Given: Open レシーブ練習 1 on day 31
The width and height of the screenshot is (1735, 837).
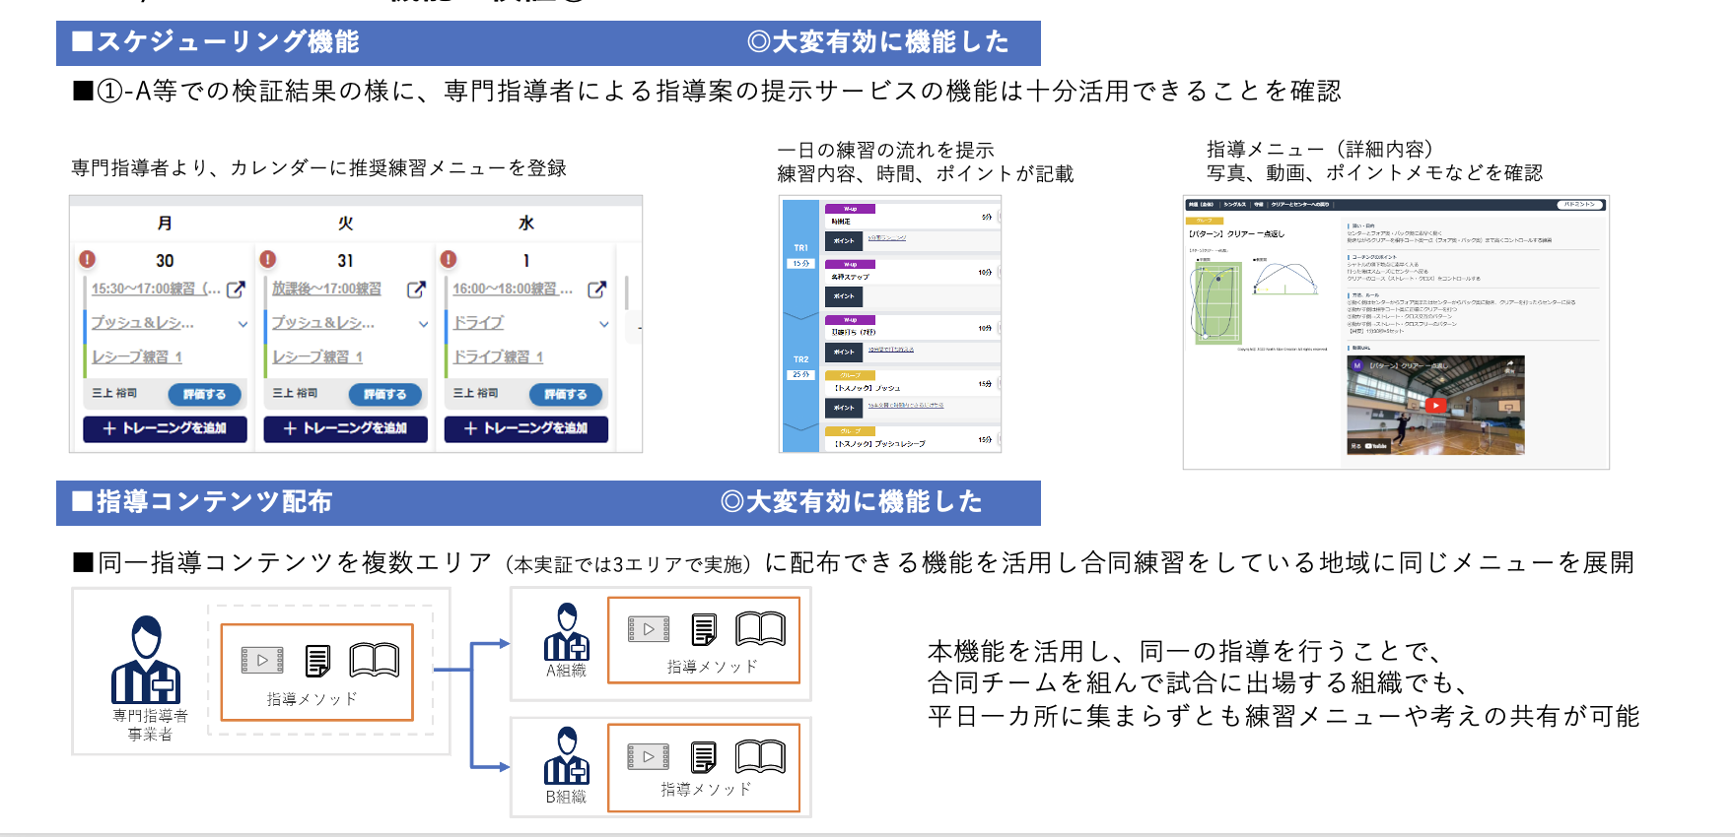Looking at the screenshot, I should [x=317, y=356].
